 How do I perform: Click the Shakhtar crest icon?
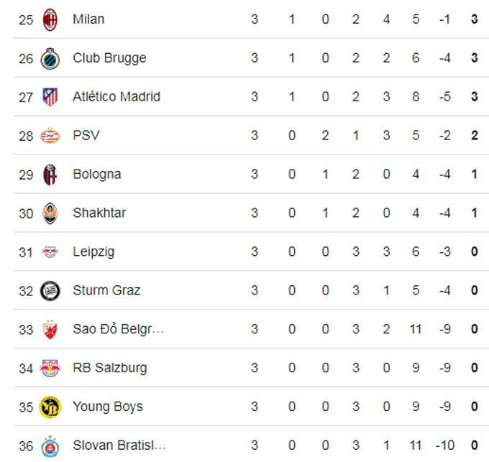point(50,213)
